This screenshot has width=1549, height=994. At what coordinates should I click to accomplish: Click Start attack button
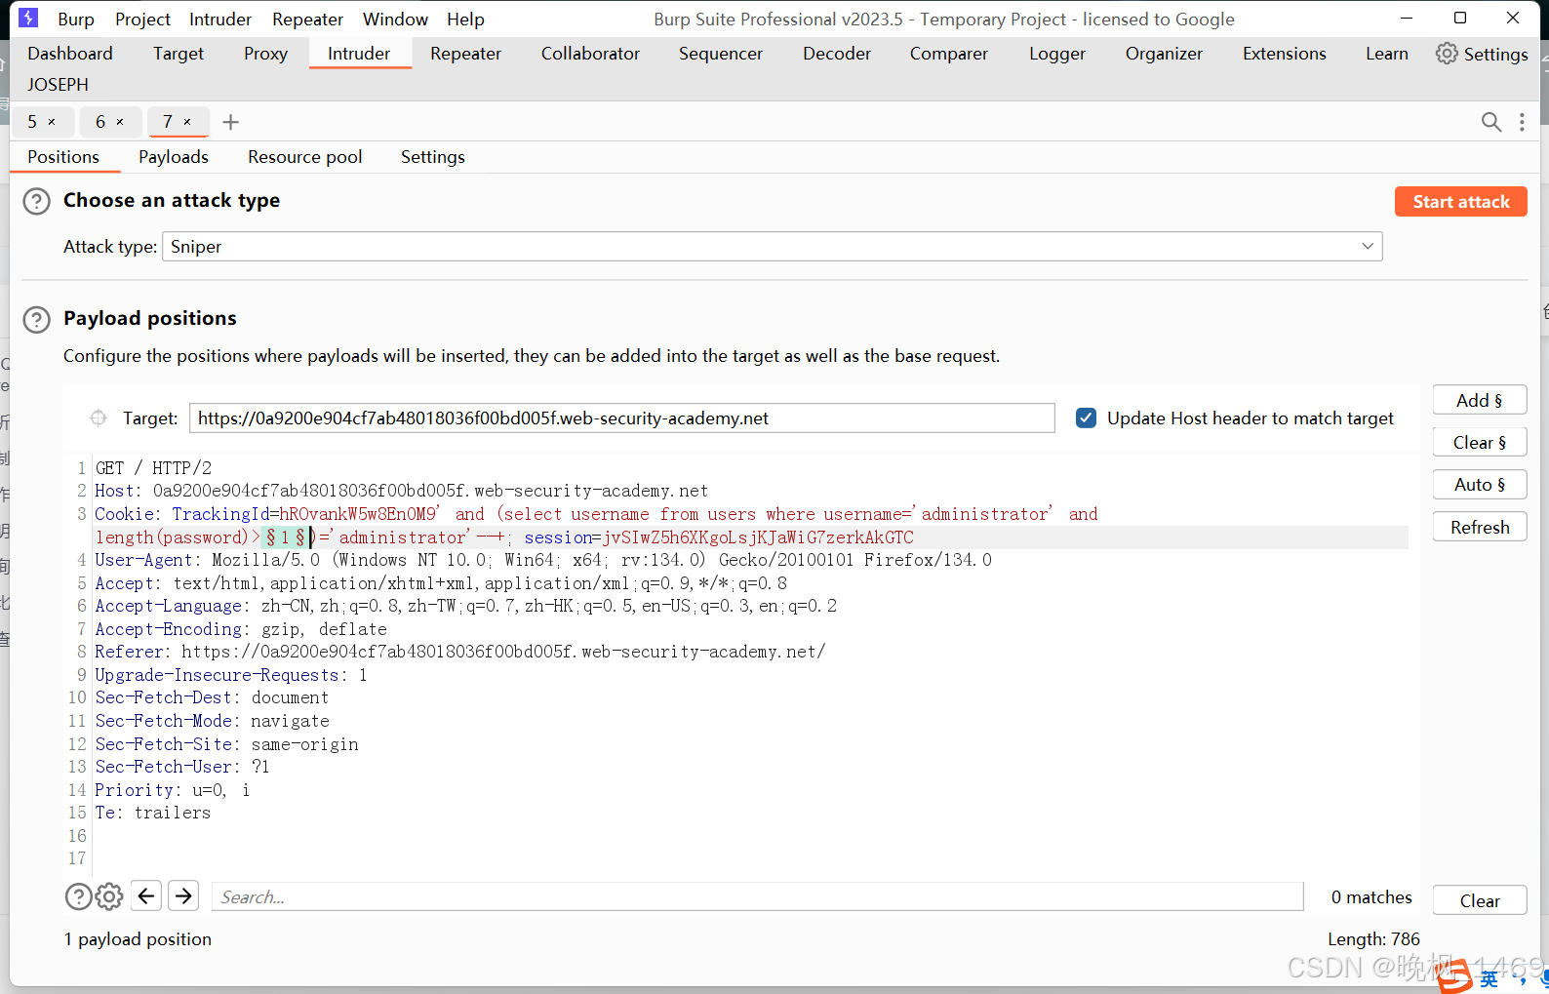tap(1460, 201)
